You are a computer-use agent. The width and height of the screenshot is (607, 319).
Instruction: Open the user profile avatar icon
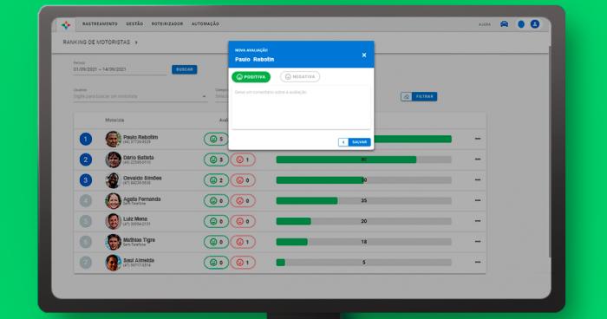[535, 24]
